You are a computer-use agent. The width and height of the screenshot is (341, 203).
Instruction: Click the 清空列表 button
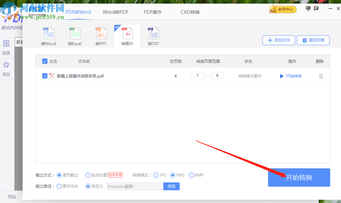point(313,40)
